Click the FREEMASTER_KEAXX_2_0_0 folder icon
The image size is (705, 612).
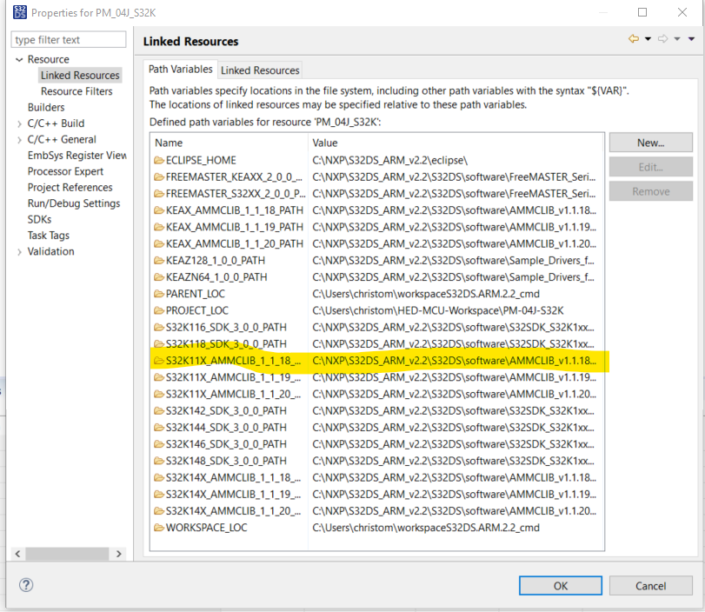tap(159, 176)
